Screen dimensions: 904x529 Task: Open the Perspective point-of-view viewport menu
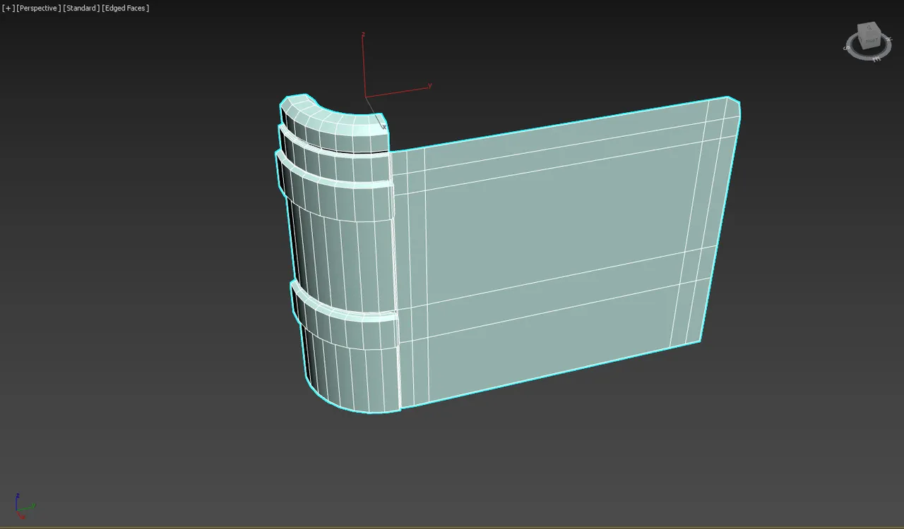[x=38, y=8]
